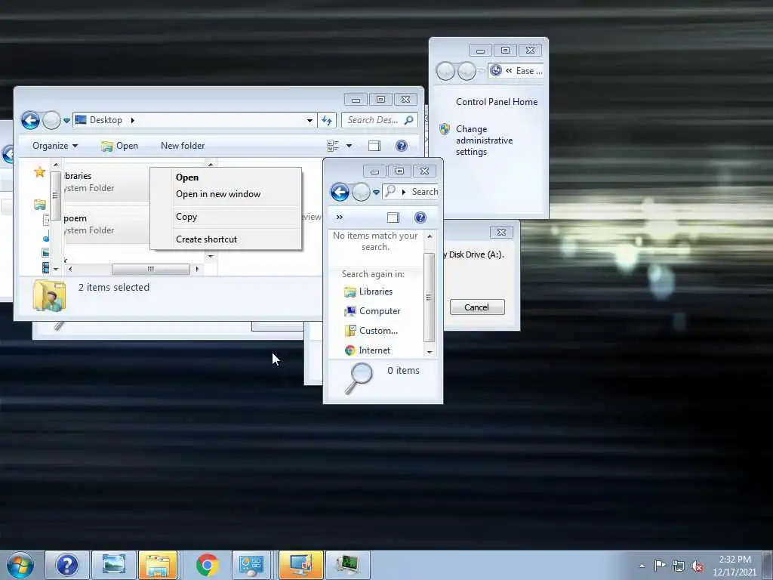Toggle the preview pane in Search window
Viewport: 773px width, 580px height.
(x=393, y=217)
